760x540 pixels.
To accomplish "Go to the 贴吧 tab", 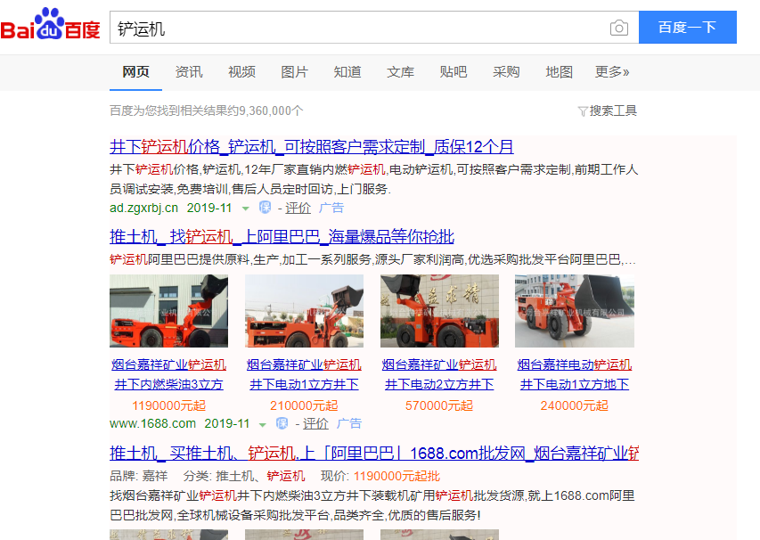I will (454, 72).
